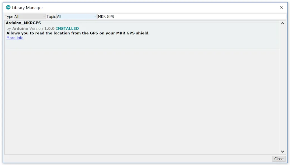
Task: Click the search field containing MKR GPS
Action: pyautogui.click(x=192, y=16)
